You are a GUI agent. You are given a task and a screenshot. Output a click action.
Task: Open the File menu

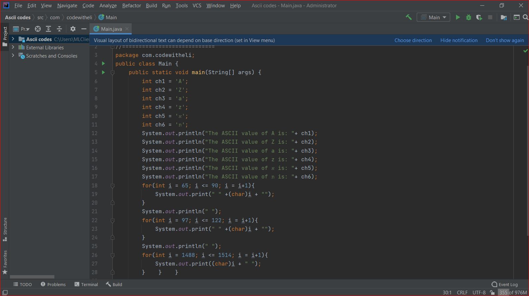(18, 5)
